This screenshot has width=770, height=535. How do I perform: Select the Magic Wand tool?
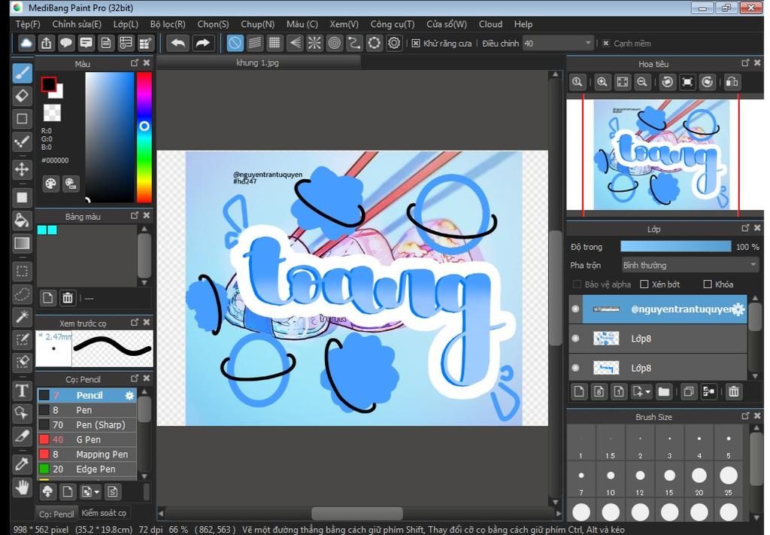click(22, 316)
